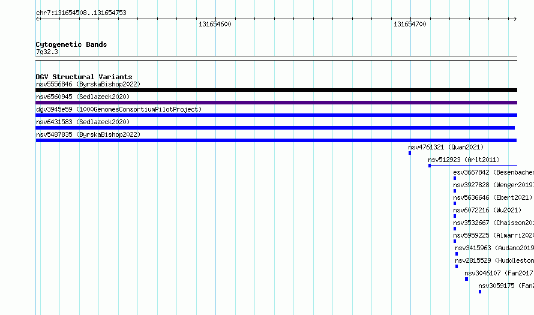Click the nsv5556846 (ByrskaBishop2022) label
The image size is (534, 315).
(88, 84)
